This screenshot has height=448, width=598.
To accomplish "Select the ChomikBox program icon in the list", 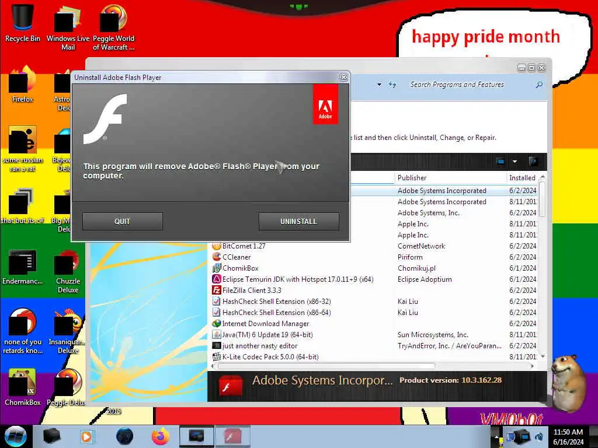I will [216, 268].
